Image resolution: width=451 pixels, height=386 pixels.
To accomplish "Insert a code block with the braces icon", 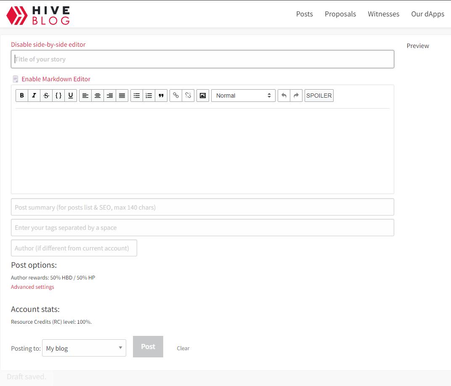I will coord(58,96).
